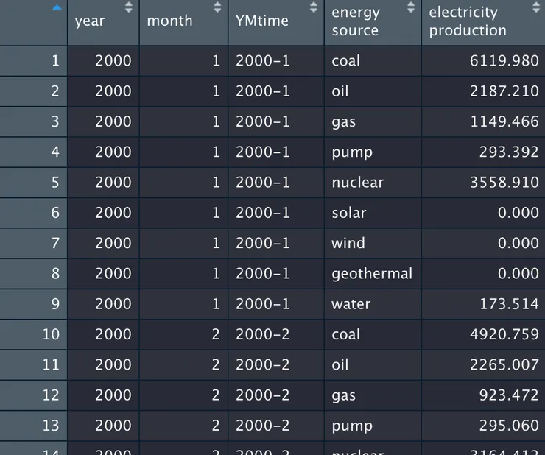The width and height of the screenshot is (545, 455).
Task: Click the electricity production sort arrows
Action: tap(536, 8)
